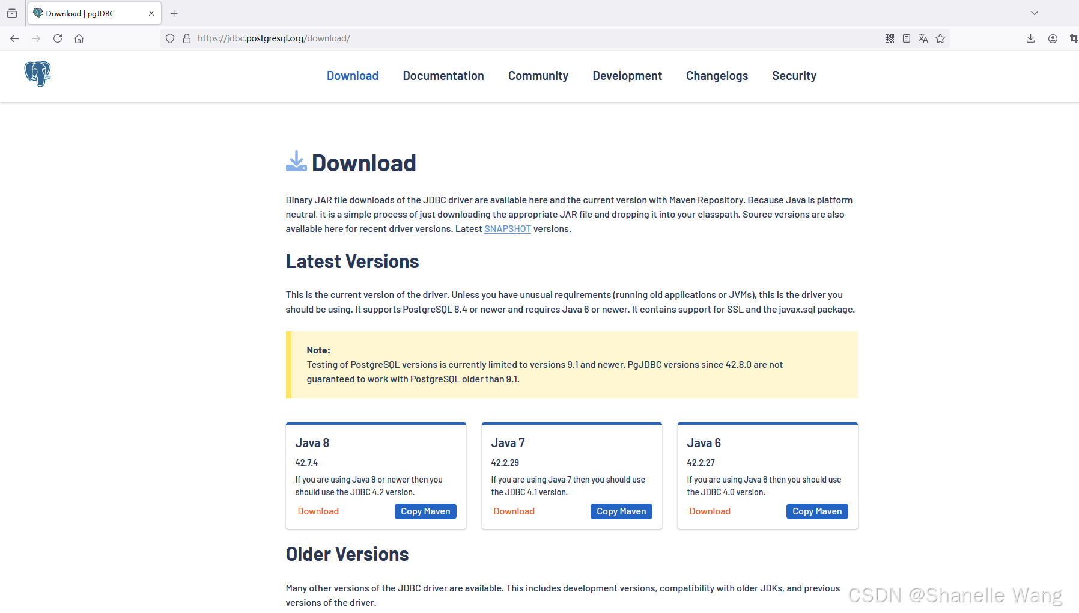1079x613 pixels.
Task: Click version number 42.7.4
Action: (x=306, y=463)
